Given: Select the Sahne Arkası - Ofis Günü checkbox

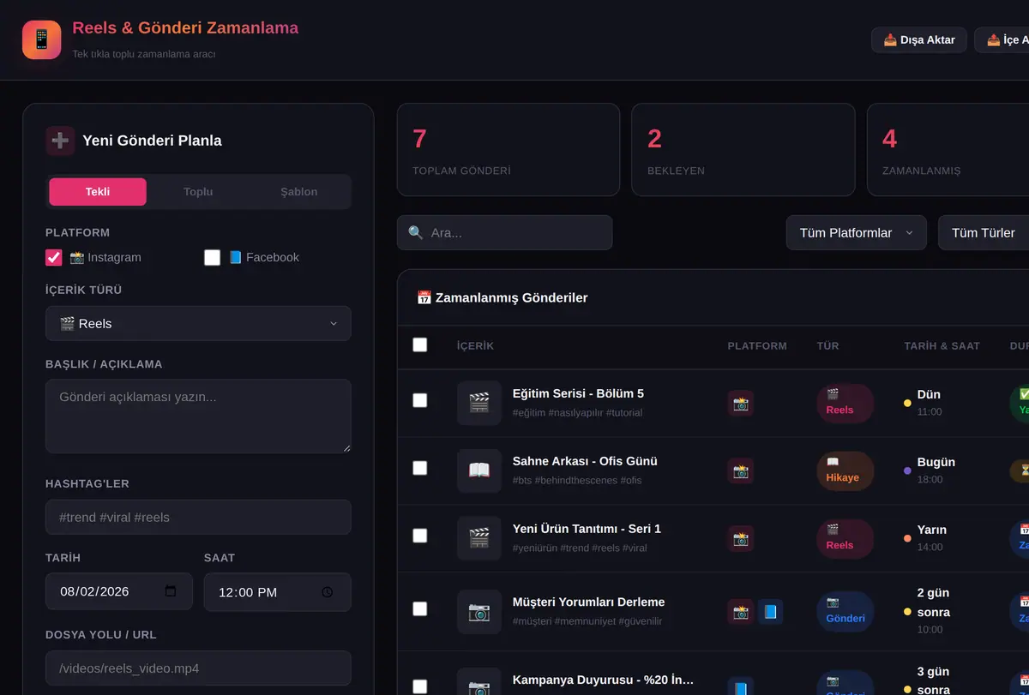Looking at the screenshot, I should [420, 468].
